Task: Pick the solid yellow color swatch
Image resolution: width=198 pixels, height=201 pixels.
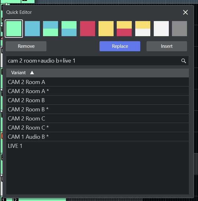Action: pyautogui.click(x=106, y=29)
